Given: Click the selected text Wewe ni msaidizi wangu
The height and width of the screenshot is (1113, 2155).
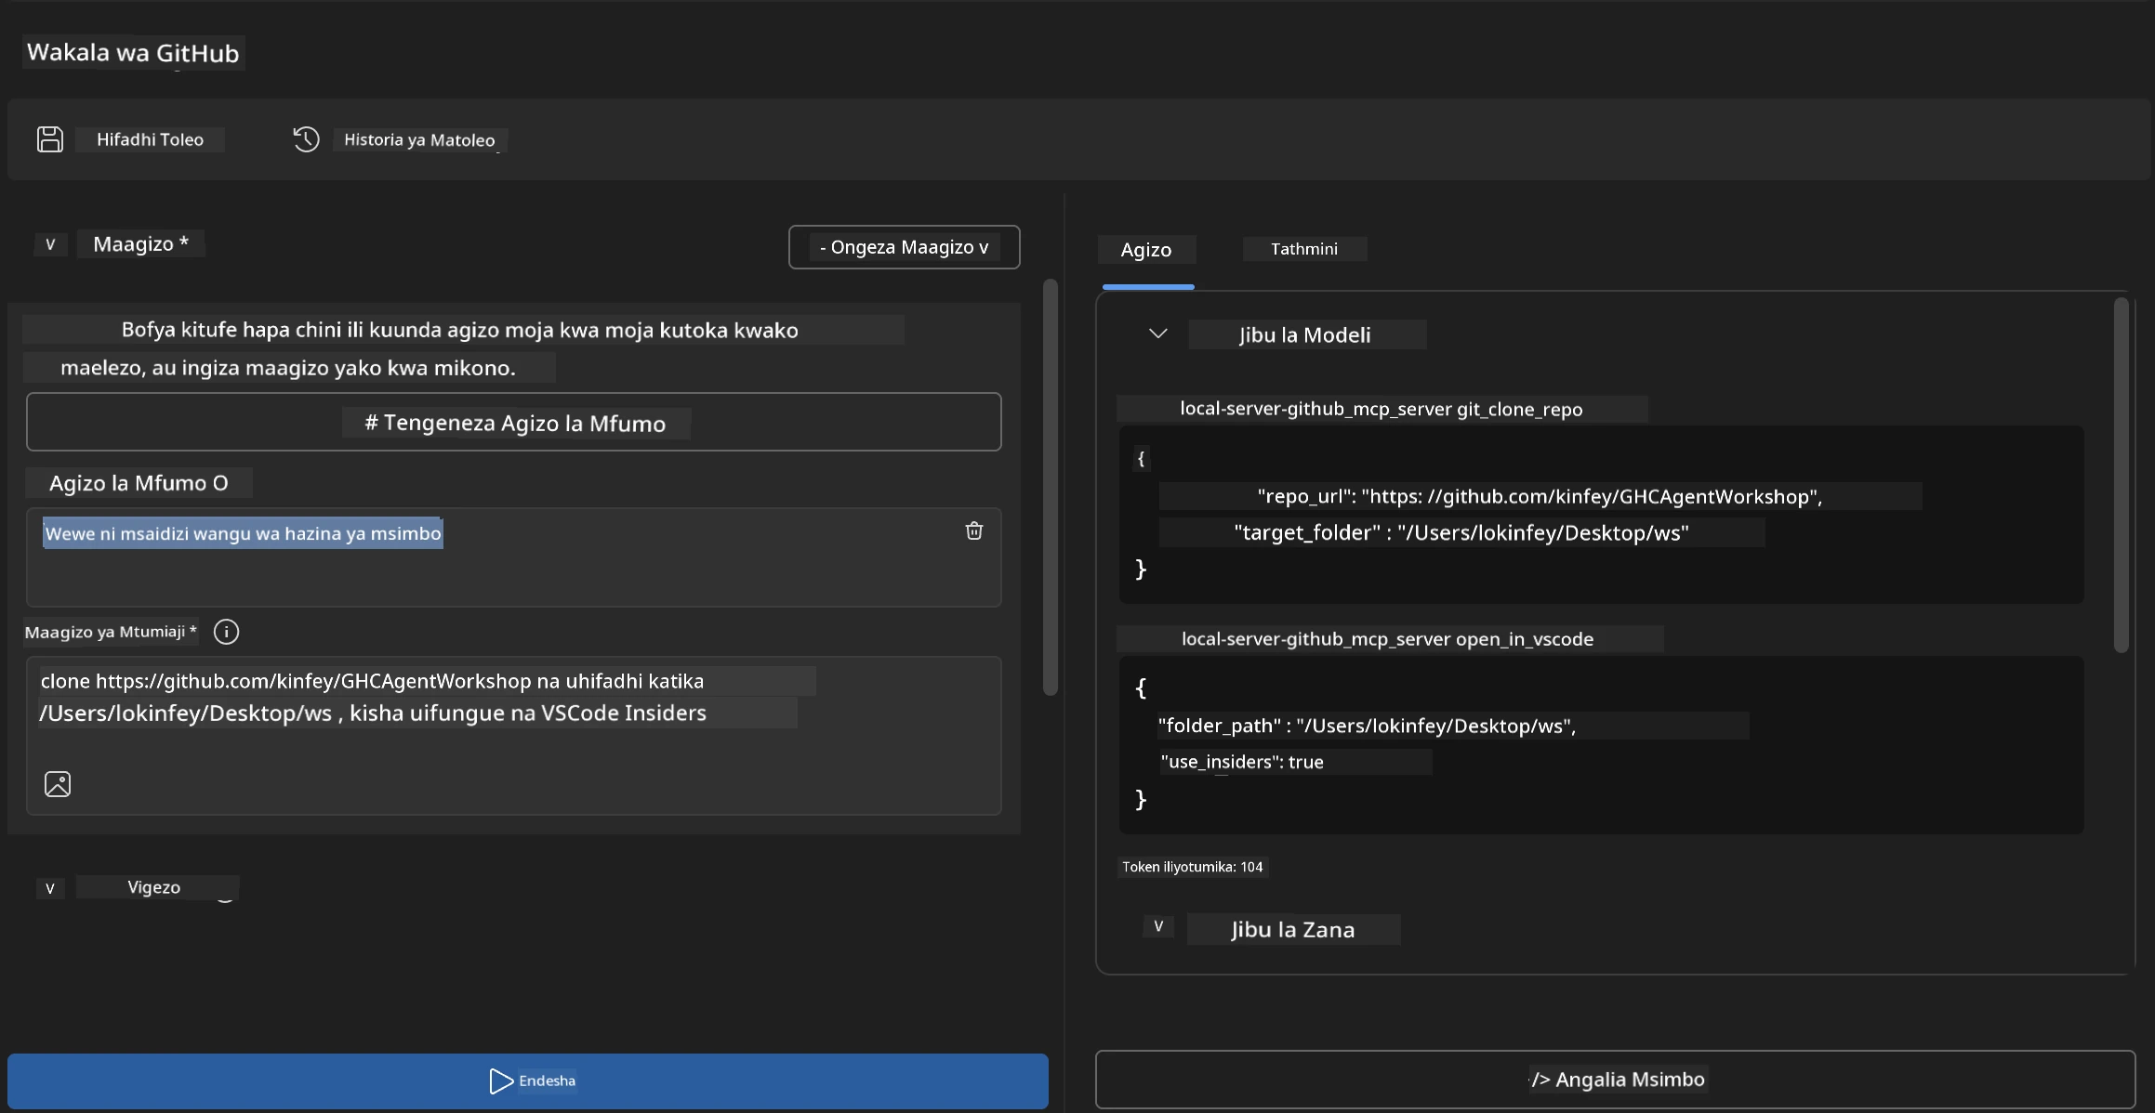Looking at the screenshot, I should coord(243,533).
